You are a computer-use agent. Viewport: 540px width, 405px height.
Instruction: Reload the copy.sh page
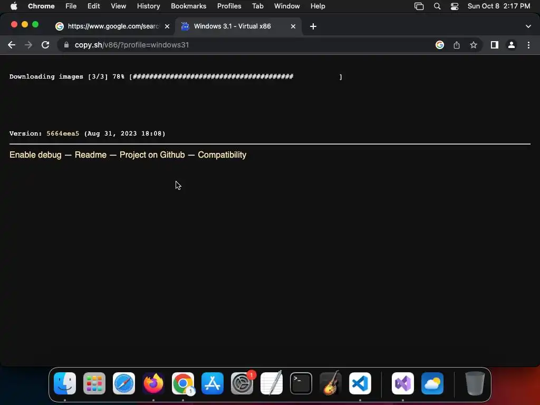tap(45, 45)
